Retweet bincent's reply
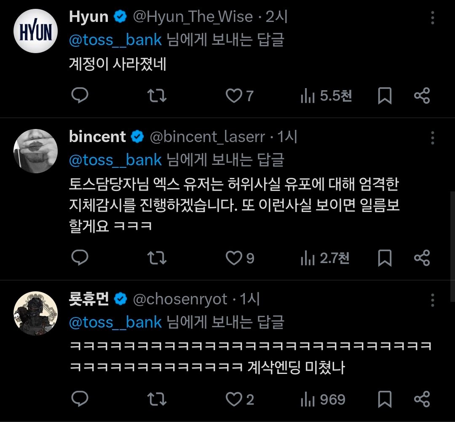455x422 pixels. pos(158,258)
